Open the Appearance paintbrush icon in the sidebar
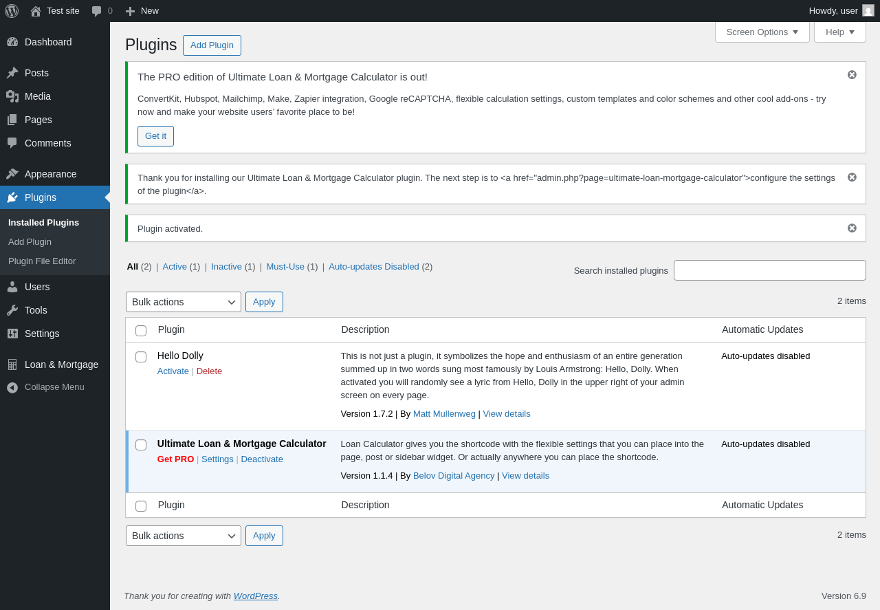Viewport: 880px width, 610px height. point(12,174)
